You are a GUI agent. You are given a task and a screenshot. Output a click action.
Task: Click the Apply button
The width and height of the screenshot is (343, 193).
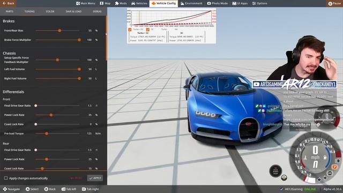95,178
